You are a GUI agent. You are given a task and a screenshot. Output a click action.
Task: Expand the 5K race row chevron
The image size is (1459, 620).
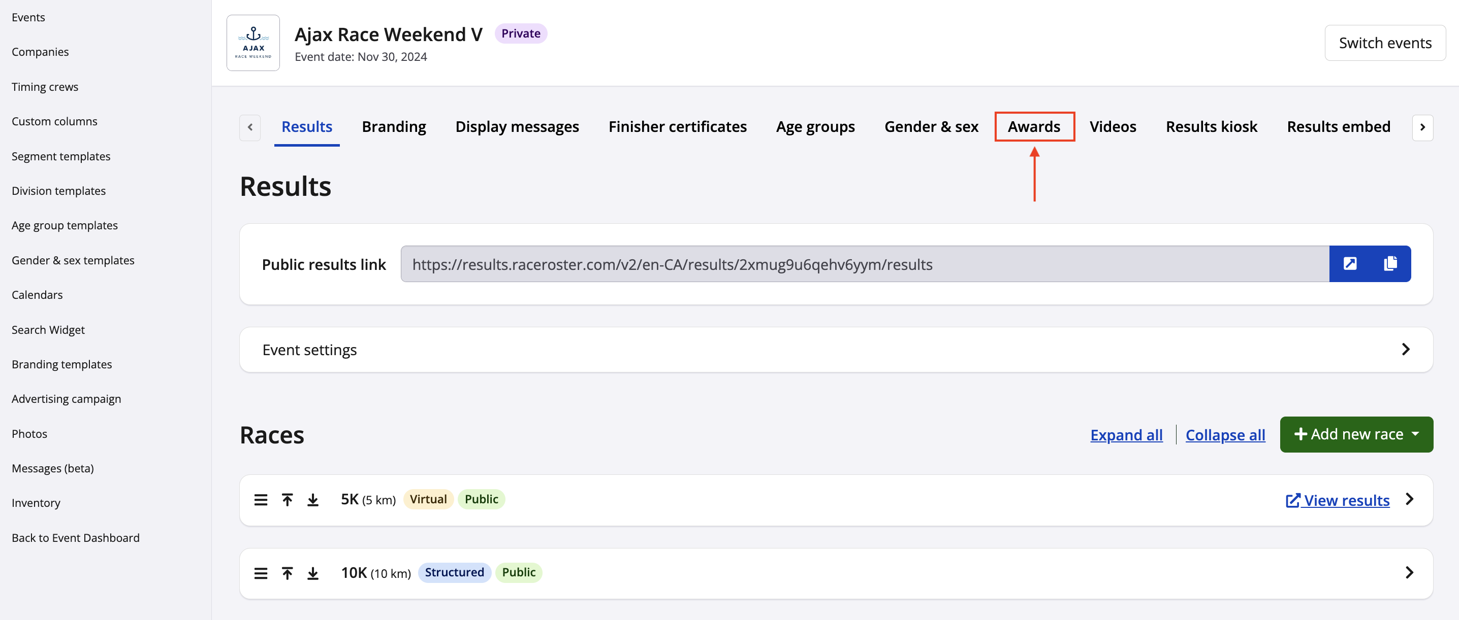pos(1410,499)
